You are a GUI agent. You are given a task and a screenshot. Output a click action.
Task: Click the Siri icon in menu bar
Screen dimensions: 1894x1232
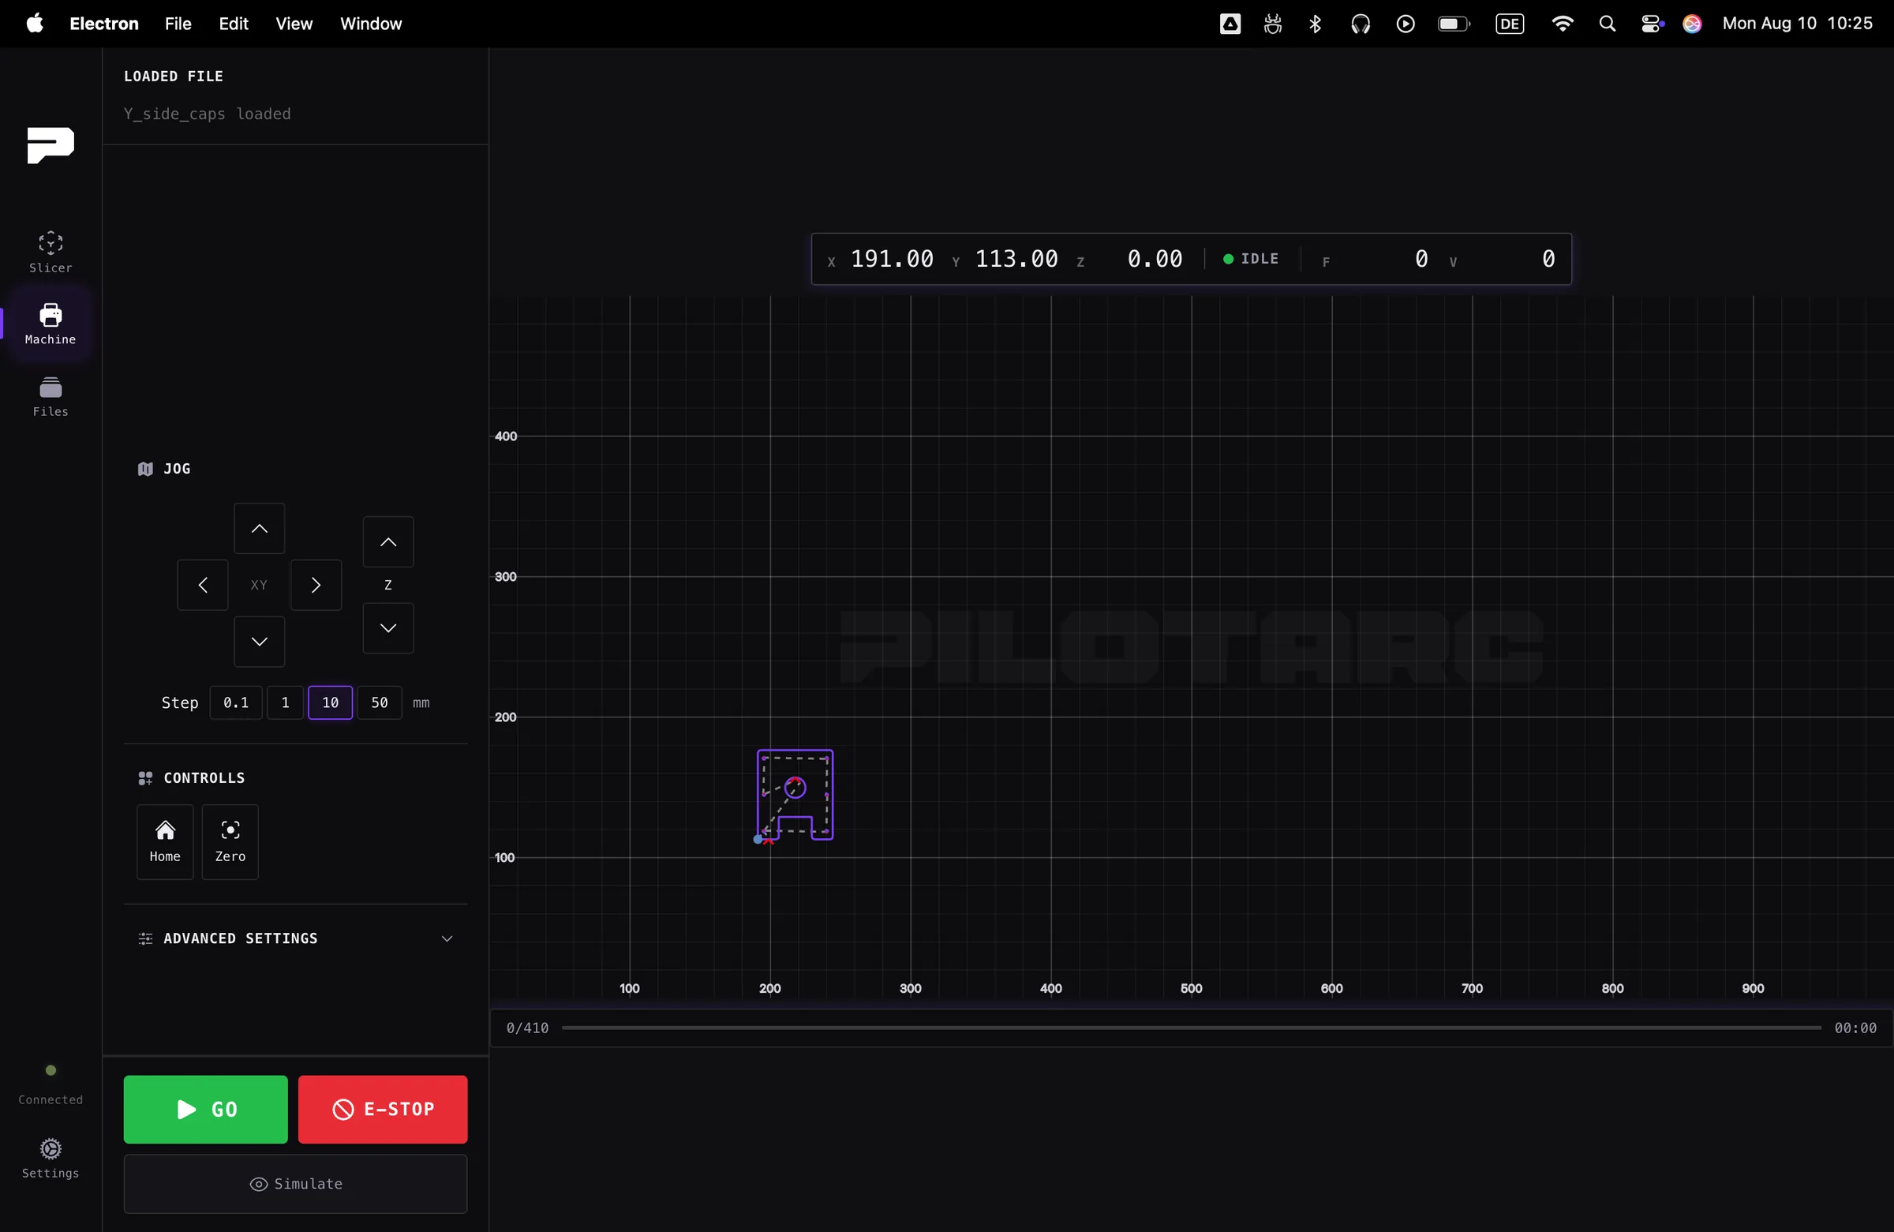tap(1692, 24)
